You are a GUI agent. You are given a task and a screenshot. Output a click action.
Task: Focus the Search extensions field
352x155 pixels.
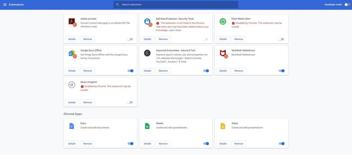(x=176, y=5)
